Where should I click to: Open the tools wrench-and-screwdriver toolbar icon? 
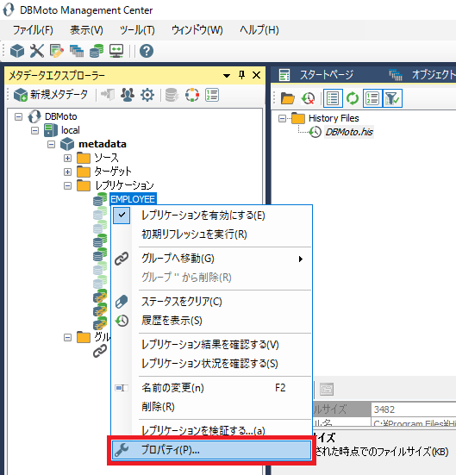point(37,51)
